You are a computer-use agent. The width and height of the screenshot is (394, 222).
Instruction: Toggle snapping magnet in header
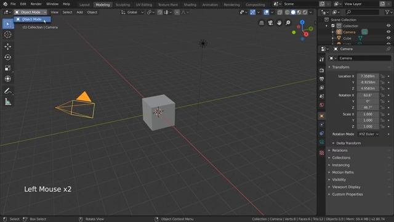pyautogui.click(x=160, y=12)
